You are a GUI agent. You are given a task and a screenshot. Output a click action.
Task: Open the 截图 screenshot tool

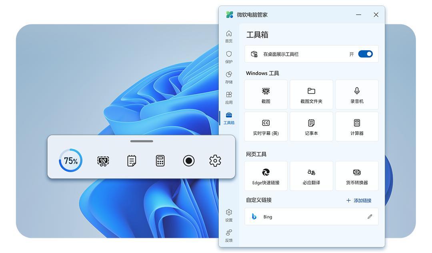point(266,95)
